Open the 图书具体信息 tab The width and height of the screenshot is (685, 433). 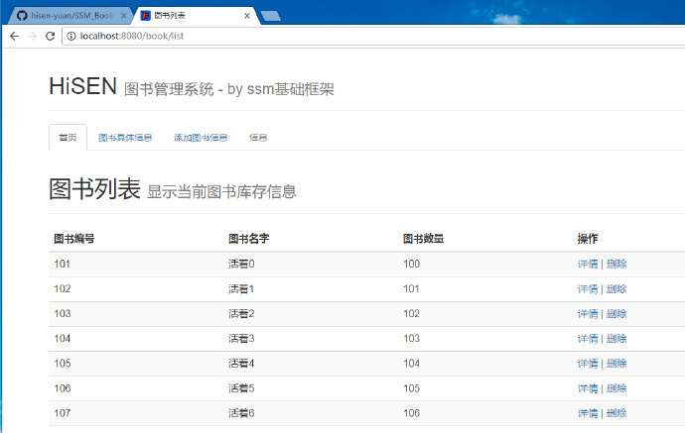click(x=125, y=138)
